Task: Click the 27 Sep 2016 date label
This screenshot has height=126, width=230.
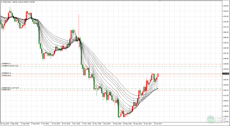Action: [36, 124]
